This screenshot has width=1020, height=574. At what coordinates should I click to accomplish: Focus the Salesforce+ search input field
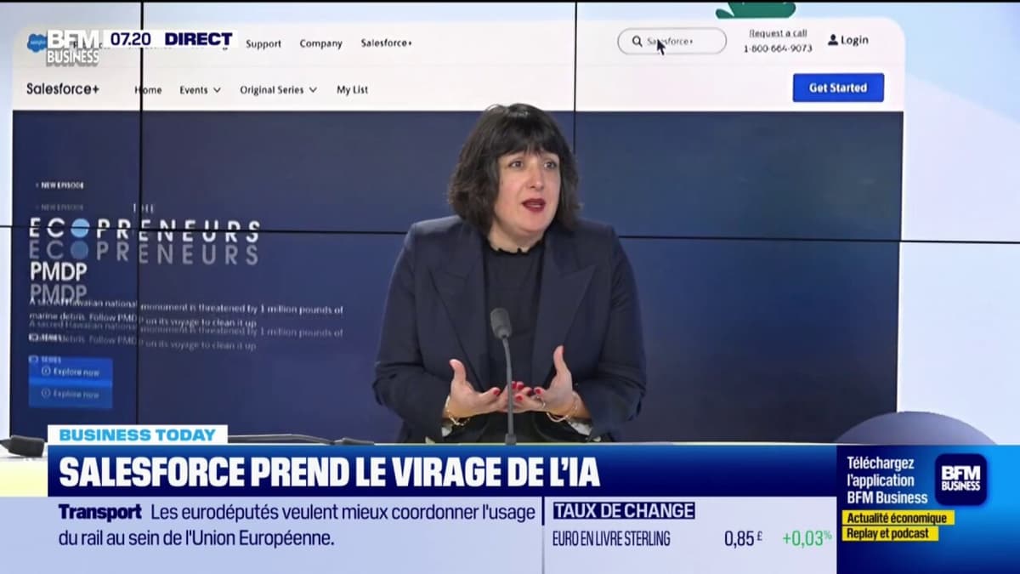click(x=680, y=41)
